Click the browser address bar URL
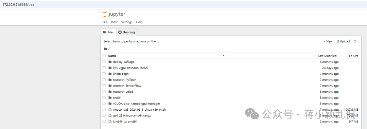The width and height of the screenshot is (367, 129). tap(18, 4)
